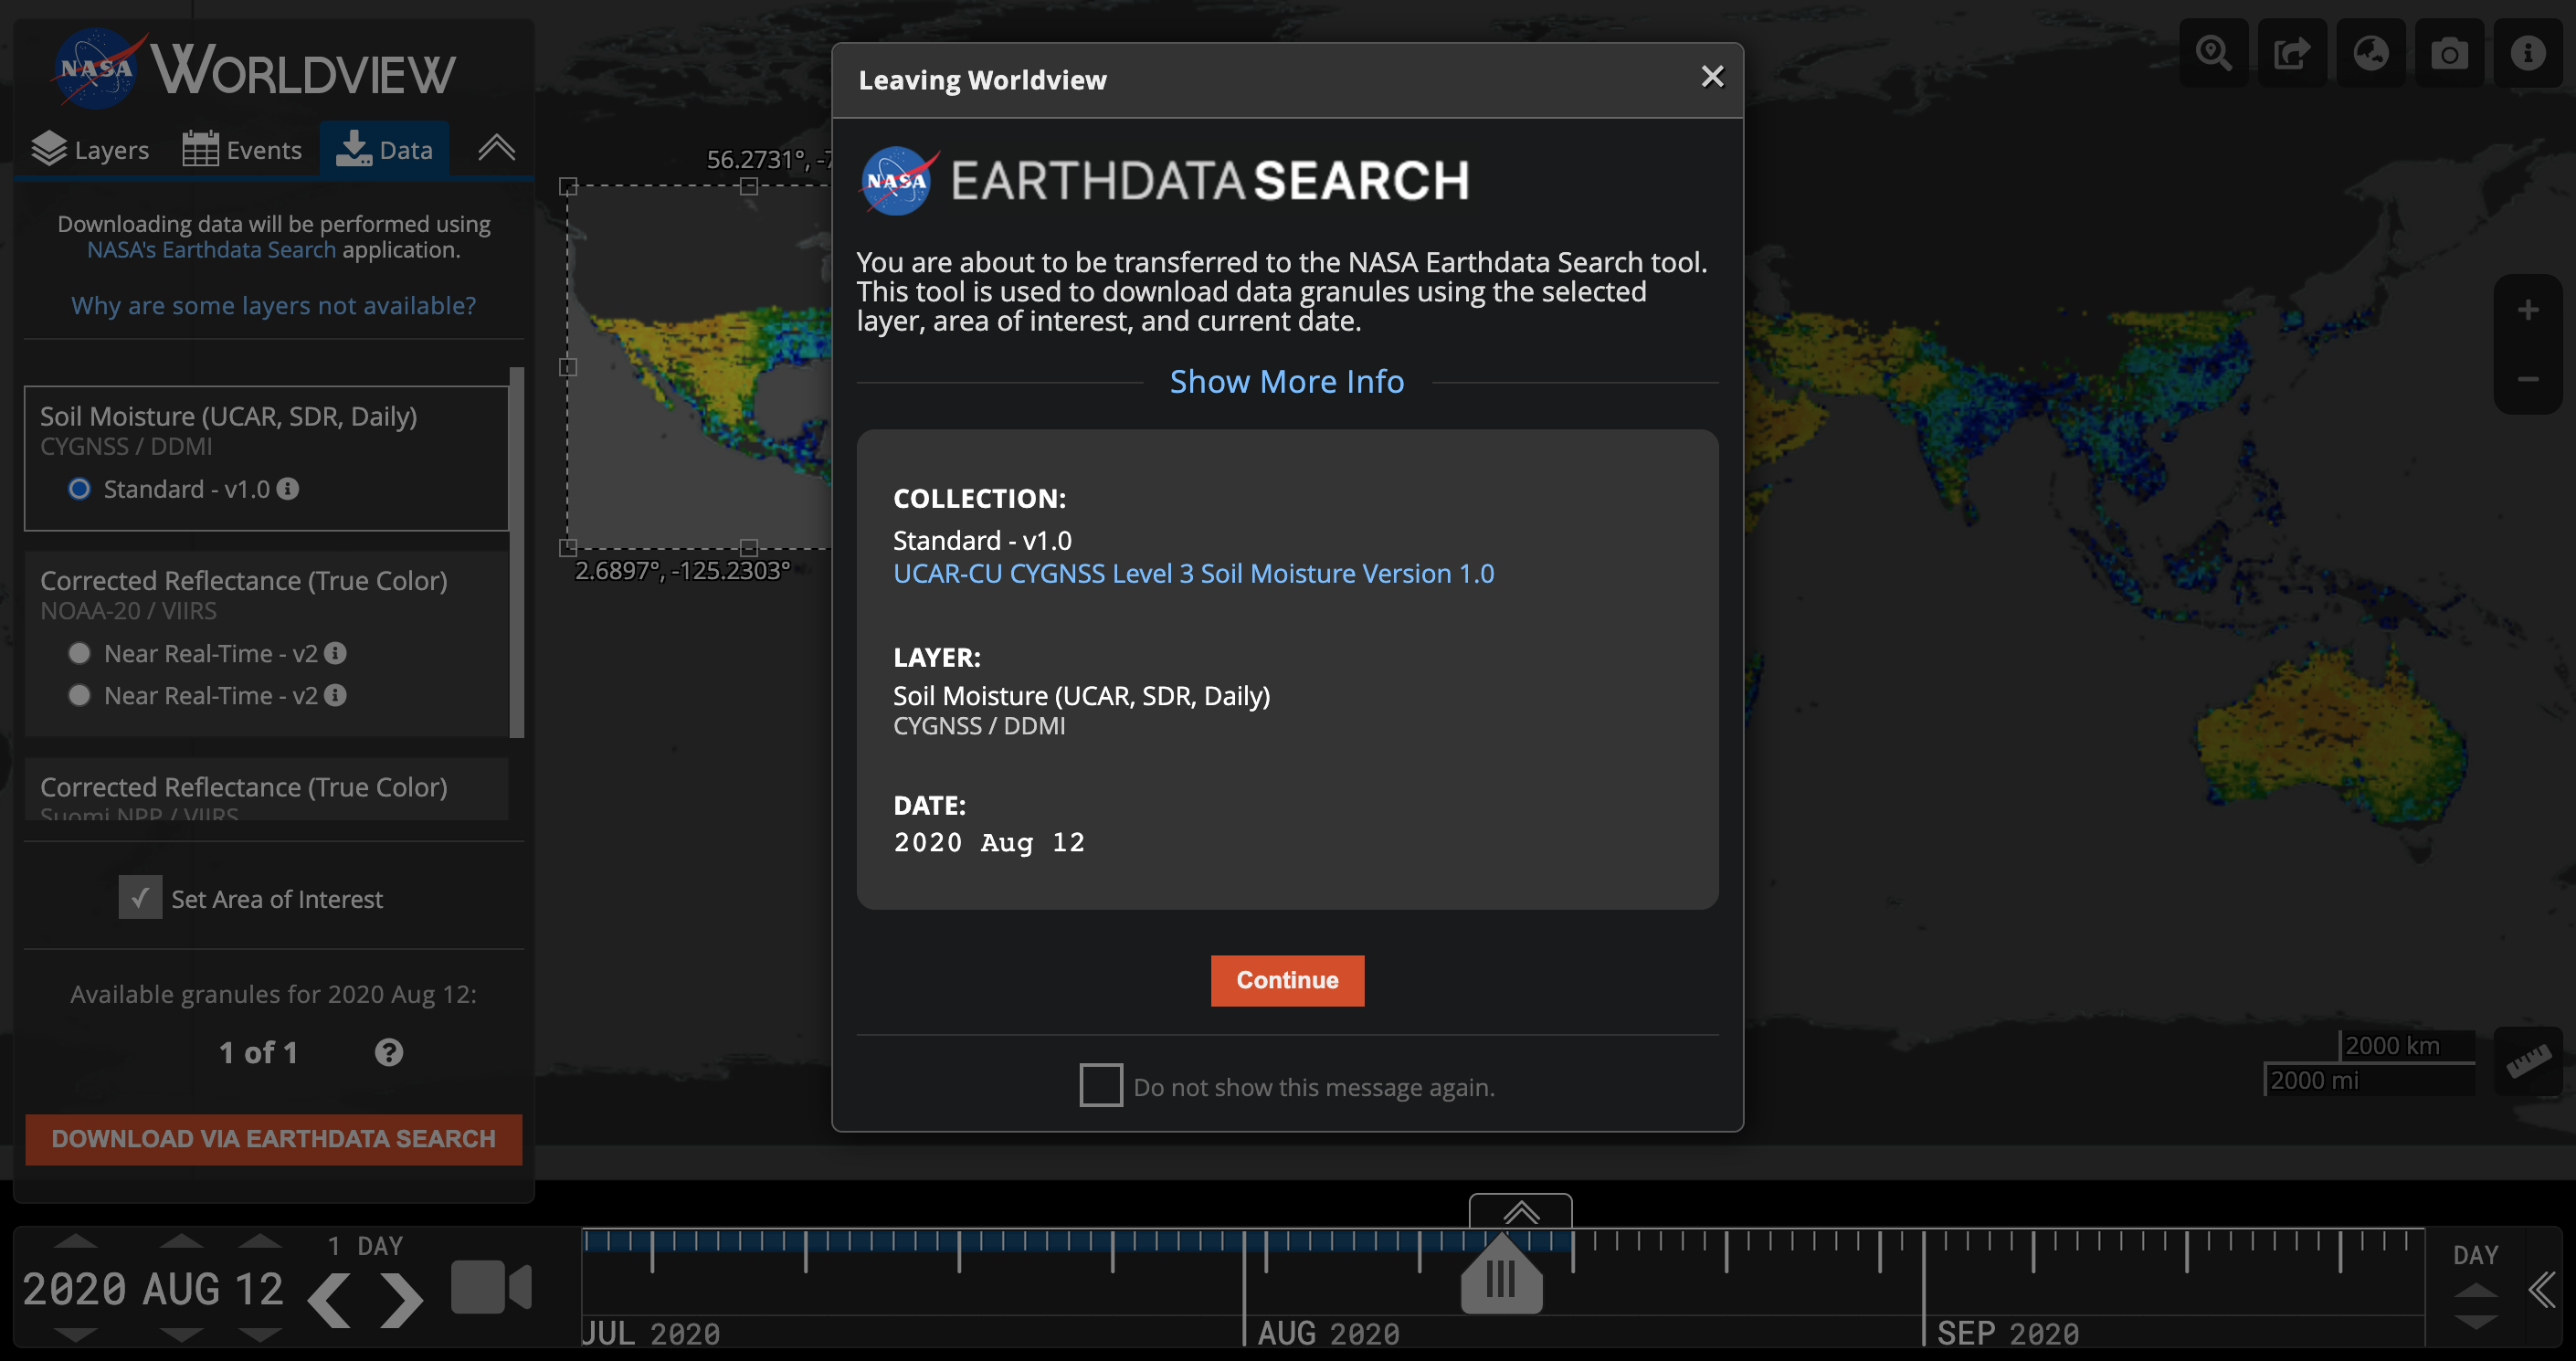Switch to the Events tab
This screenshot has height=1361, width=2576.
(x=242, y=150)
